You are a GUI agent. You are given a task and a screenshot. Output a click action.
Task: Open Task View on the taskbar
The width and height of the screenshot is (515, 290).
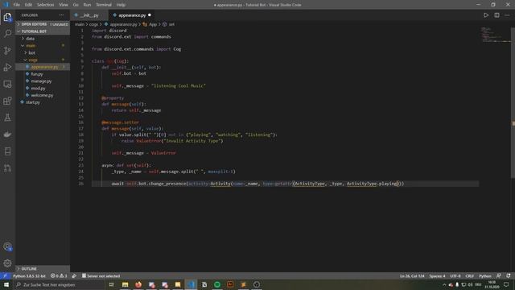(x=111, y=284)
